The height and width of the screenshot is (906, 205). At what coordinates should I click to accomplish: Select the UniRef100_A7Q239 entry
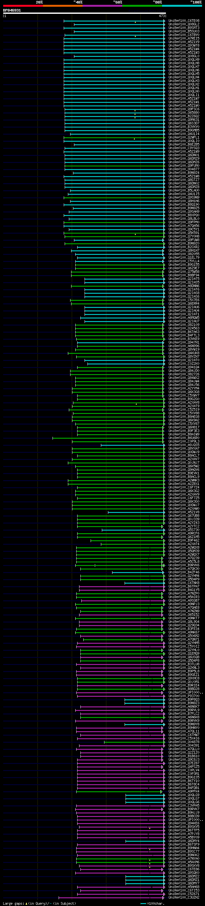click(184, 558)
